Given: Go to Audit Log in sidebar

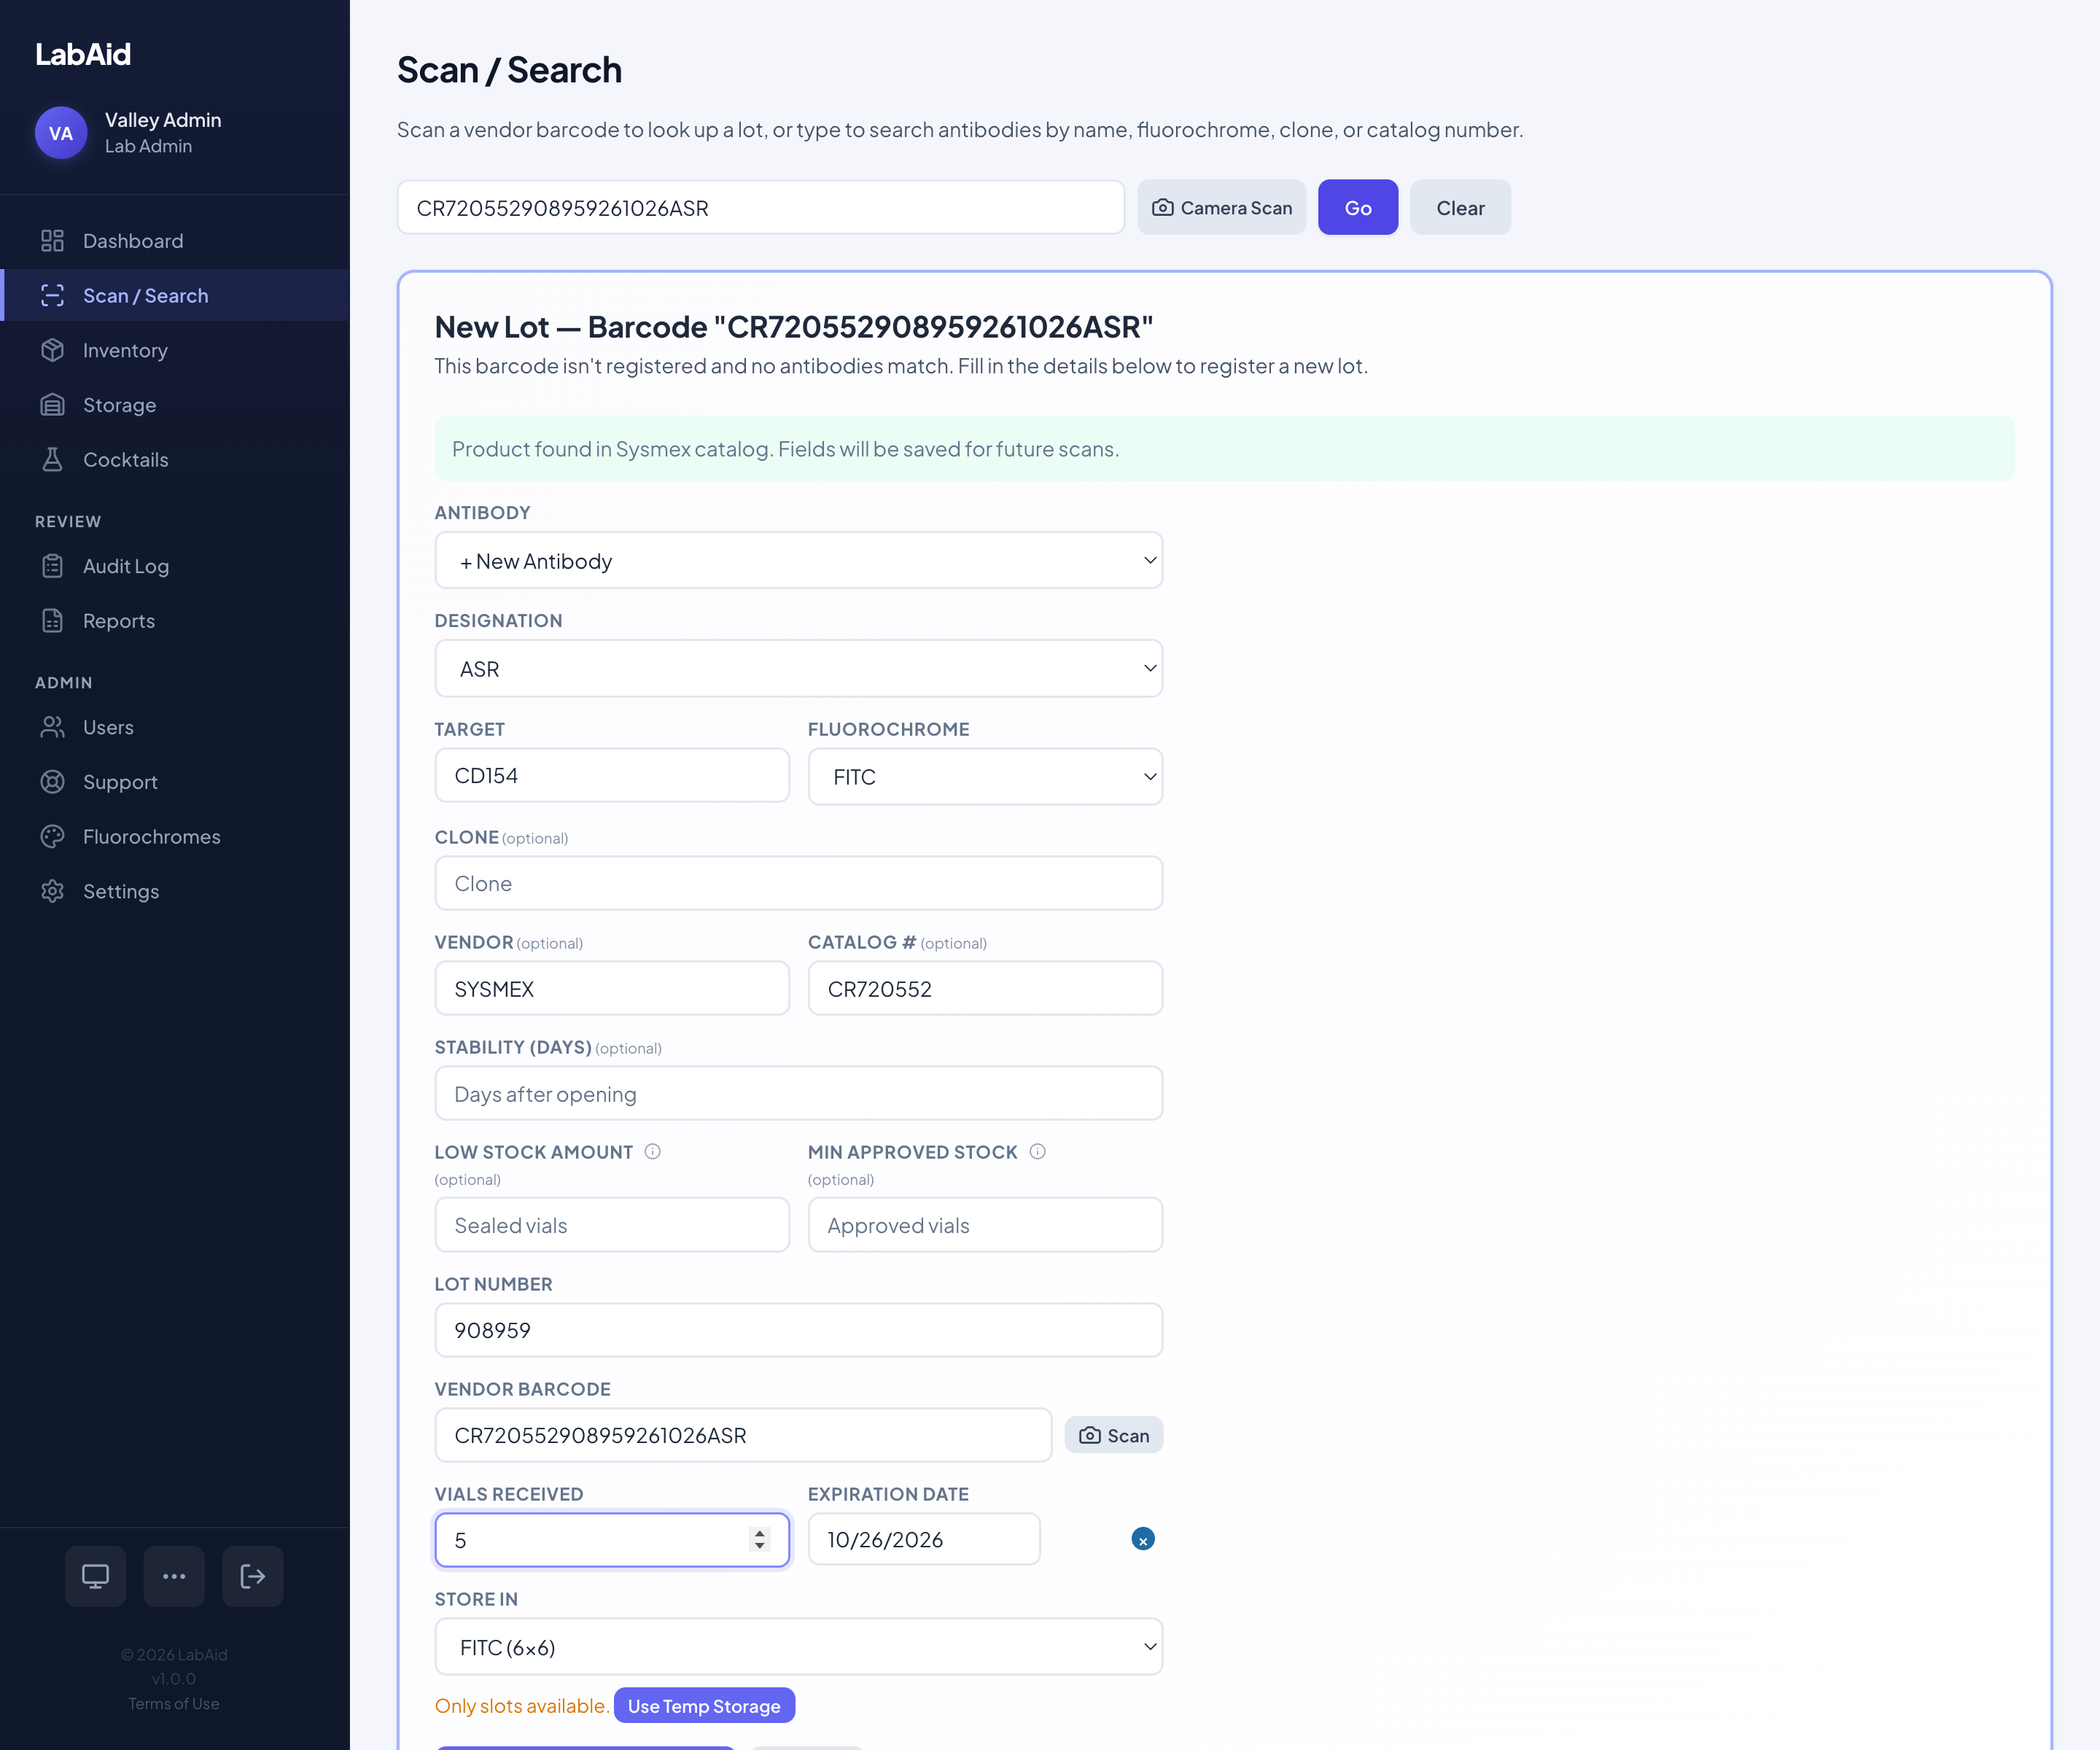Looking at the screenshot, I should pyautogui.click(x=126, y=566).
